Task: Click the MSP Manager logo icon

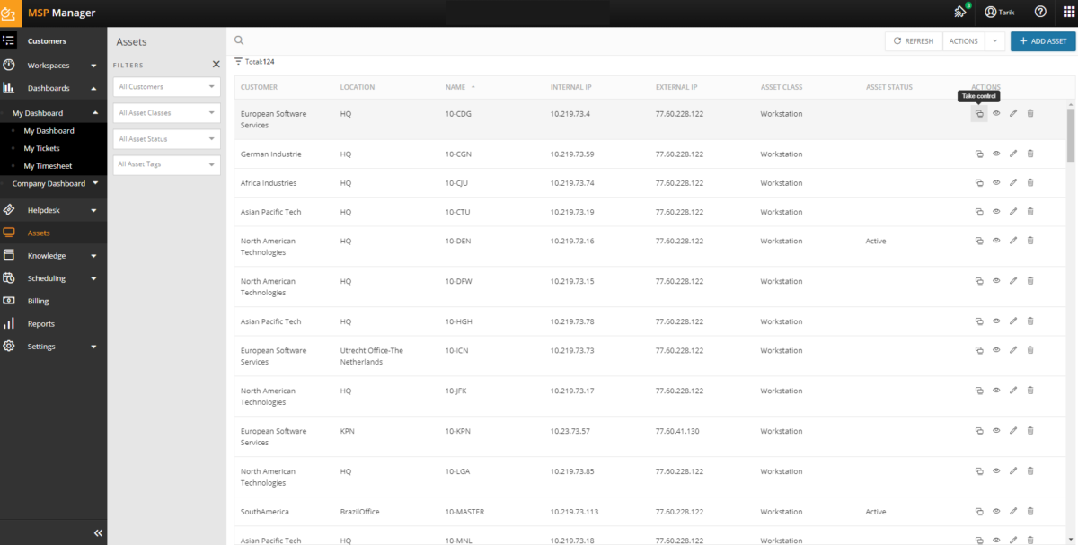Action: click(x=11, y=13)
